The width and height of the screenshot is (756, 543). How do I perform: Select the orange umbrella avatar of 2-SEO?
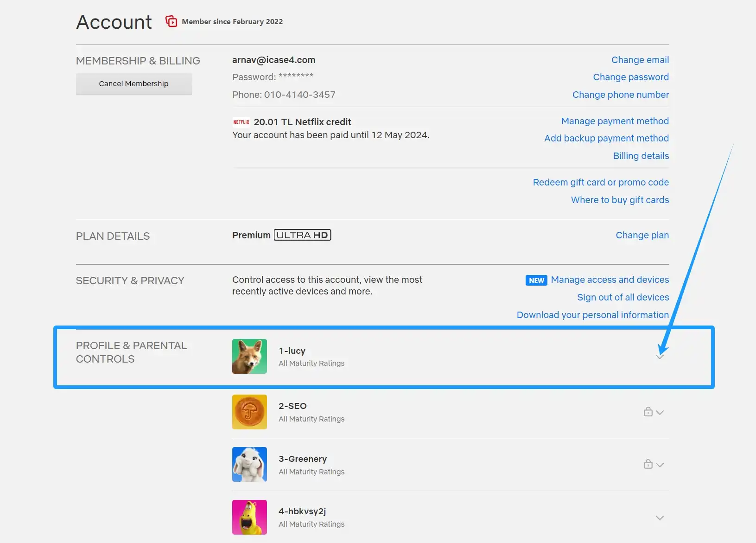pyautogui.click(x=249, y=412)
